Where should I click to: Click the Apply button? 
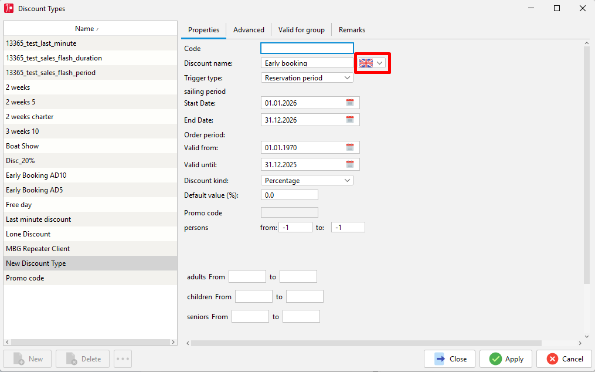point(506,359)
